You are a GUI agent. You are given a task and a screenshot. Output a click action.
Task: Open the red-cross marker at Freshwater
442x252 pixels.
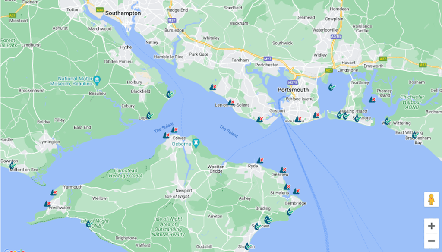[47, 204]
